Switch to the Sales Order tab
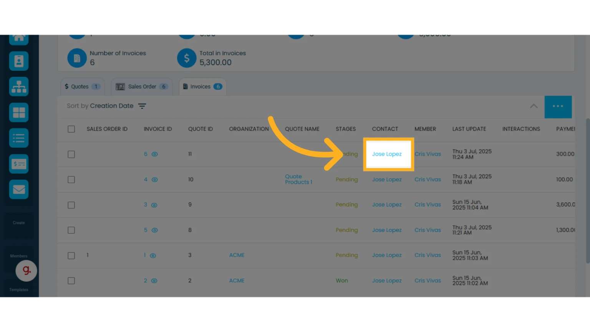Screen dimensions: 590x332 coord(142,86)
